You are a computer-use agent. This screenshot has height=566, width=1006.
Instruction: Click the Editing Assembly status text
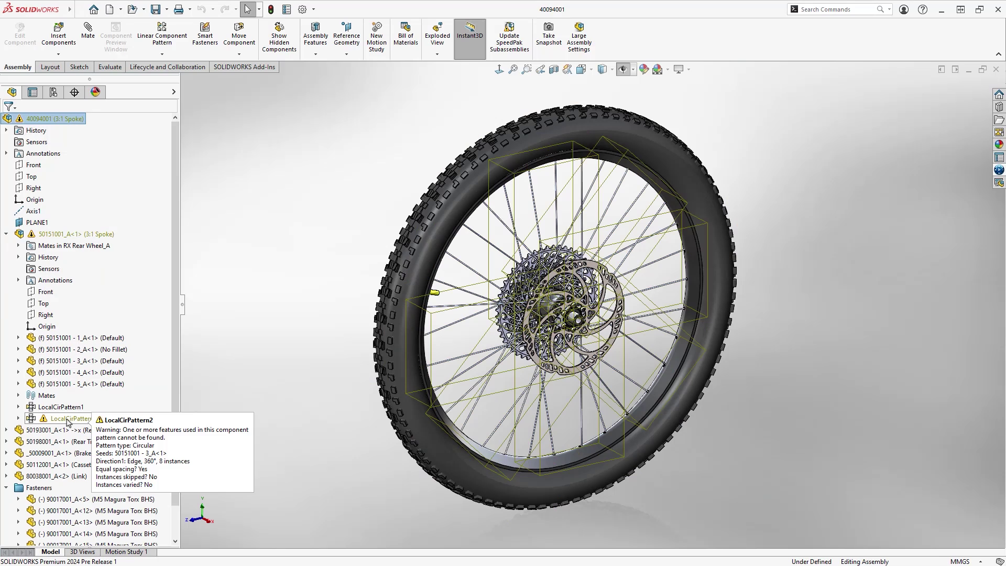[x=864, y=561]
